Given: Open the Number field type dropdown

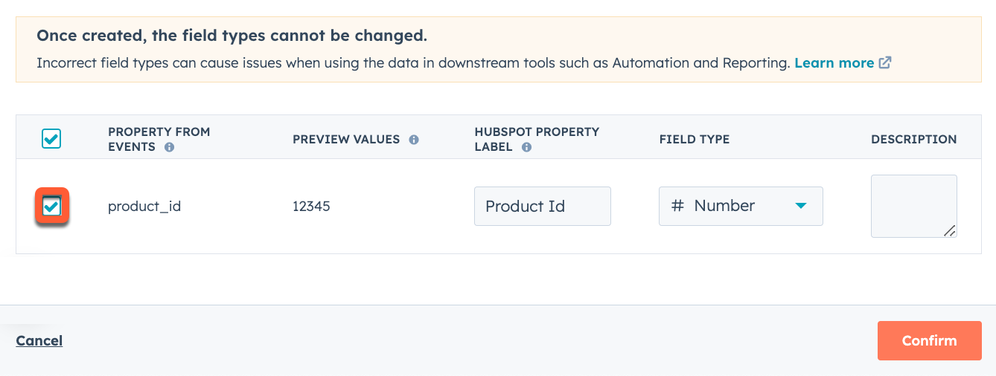Looking at the screenshot, I should click(741, 206).
